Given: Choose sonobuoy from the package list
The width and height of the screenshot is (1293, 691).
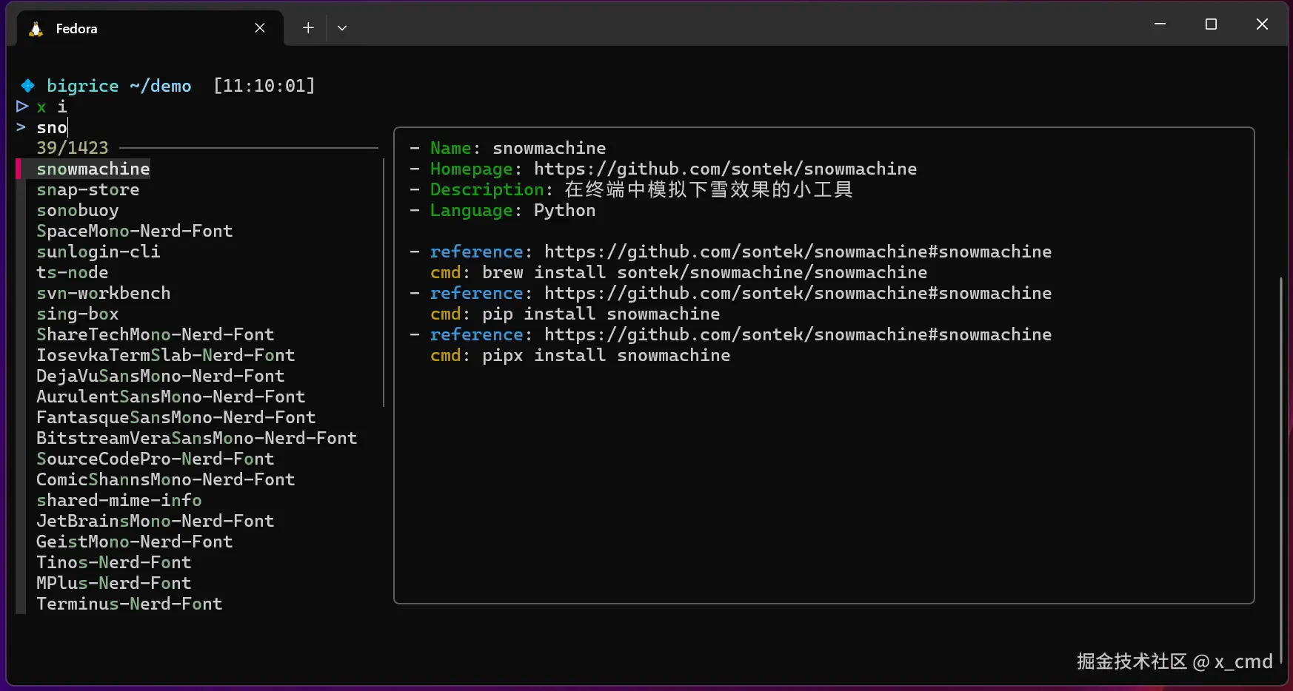Looking at the screenshot, I should (x=78, y=211).
